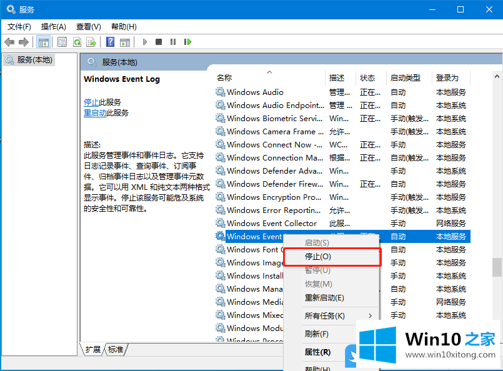This screenshot has width=503, height=371.
Task: Select the Windows Audio Endpoint row
Action: point(342,105)
